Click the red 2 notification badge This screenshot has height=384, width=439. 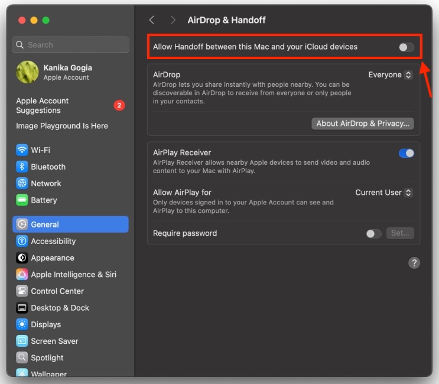click(x=119, y=106)
